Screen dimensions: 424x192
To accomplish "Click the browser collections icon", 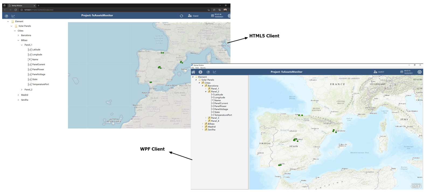I will pos(220,10).
